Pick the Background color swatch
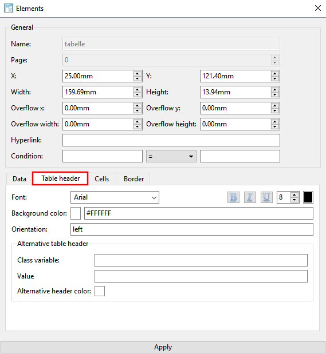Viewport: 326px width, 354px height. (x=76, y=213)
